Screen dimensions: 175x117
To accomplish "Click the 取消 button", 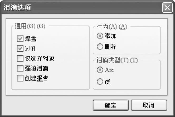I will pos(149,105).
